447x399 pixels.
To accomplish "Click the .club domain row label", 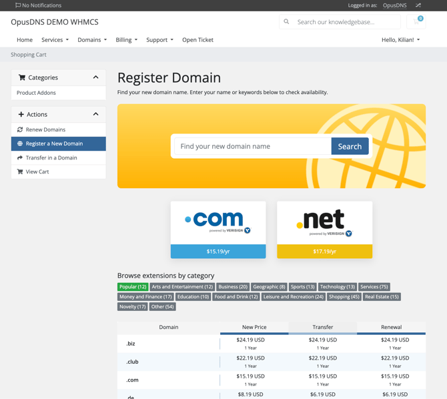I will [132, 362].
